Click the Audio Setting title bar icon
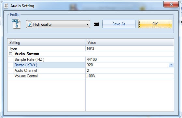The height and width of the screenshot is (118, 182). pos(6,6)
